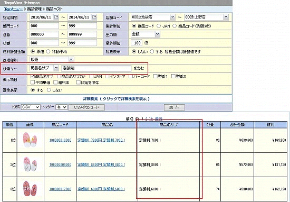Viewport: 290px width, 202px height.
Task: Select 商品コード radio for 集計単位
Action: tap(134, 26)
